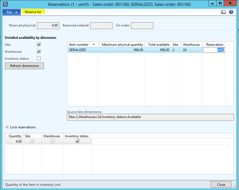This screenshot has width=239, height=190.
Task: Click the Total available column header
Action: (158, 45)
